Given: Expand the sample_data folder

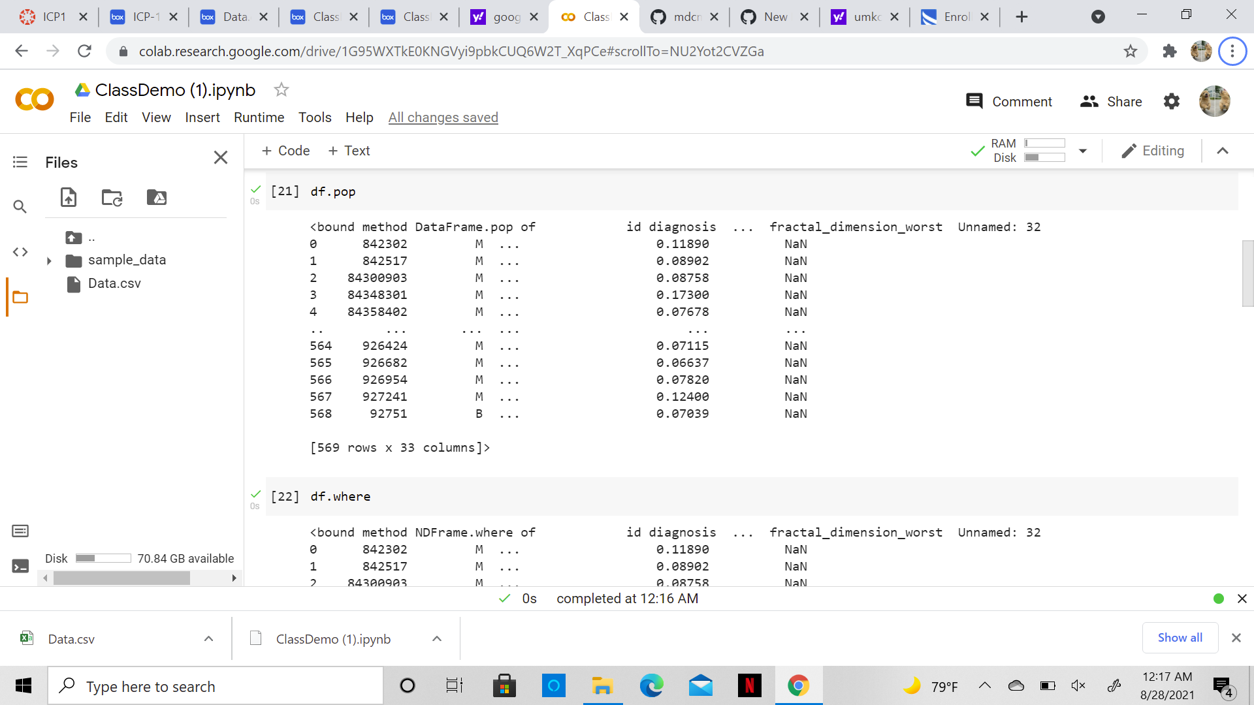Looking at the screenshot, I should (49, 260).
